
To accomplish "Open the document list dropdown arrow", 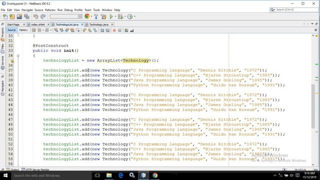I will coord(312,24).
